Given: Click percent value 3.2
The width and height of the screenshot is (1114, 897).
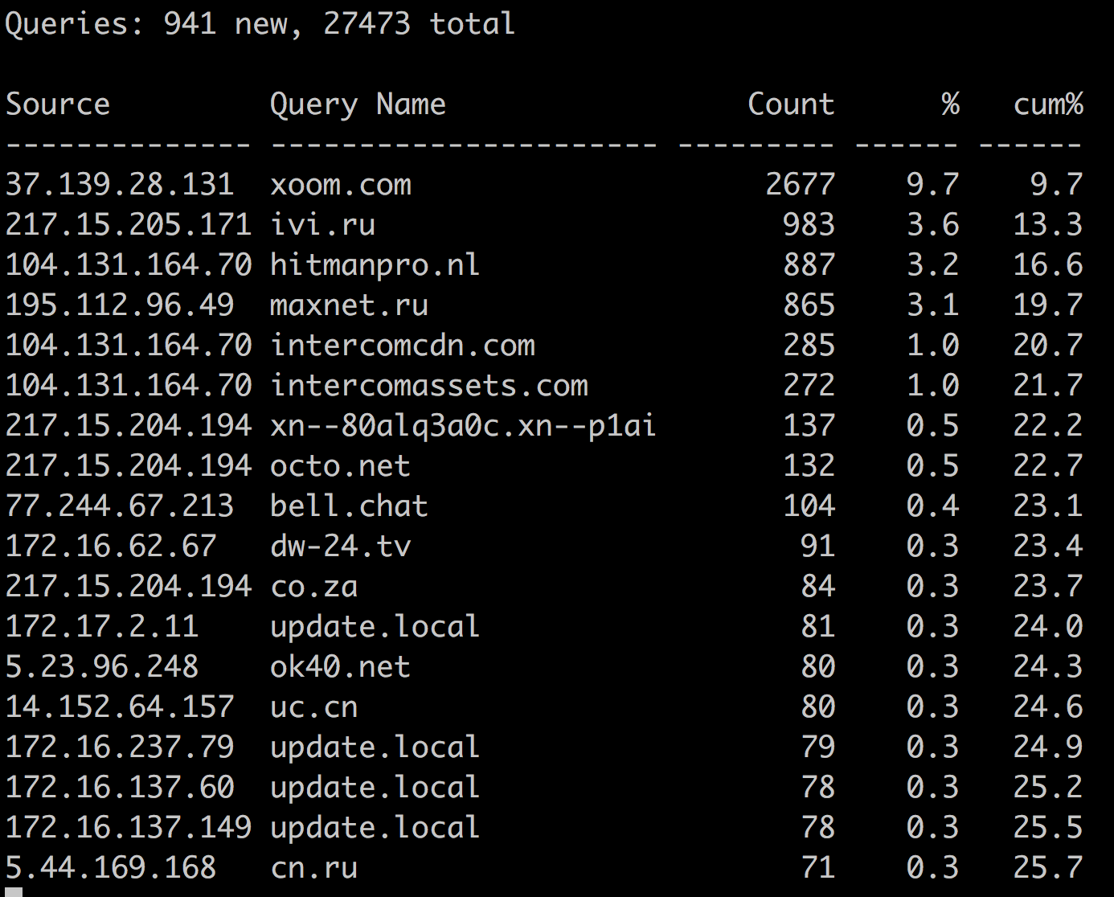Looking at the screenshot, I should (x=933, y=265).
